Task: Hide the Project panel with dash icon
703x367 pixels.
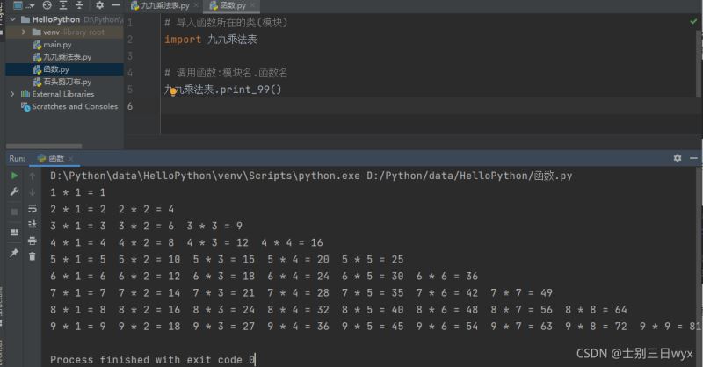Action: coord(116,5)
